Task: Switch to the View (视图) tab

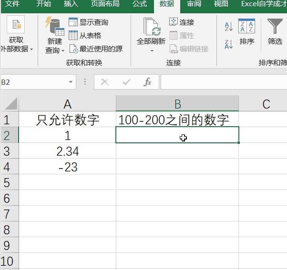Action: pyautogui.click(x=221, y=4)
